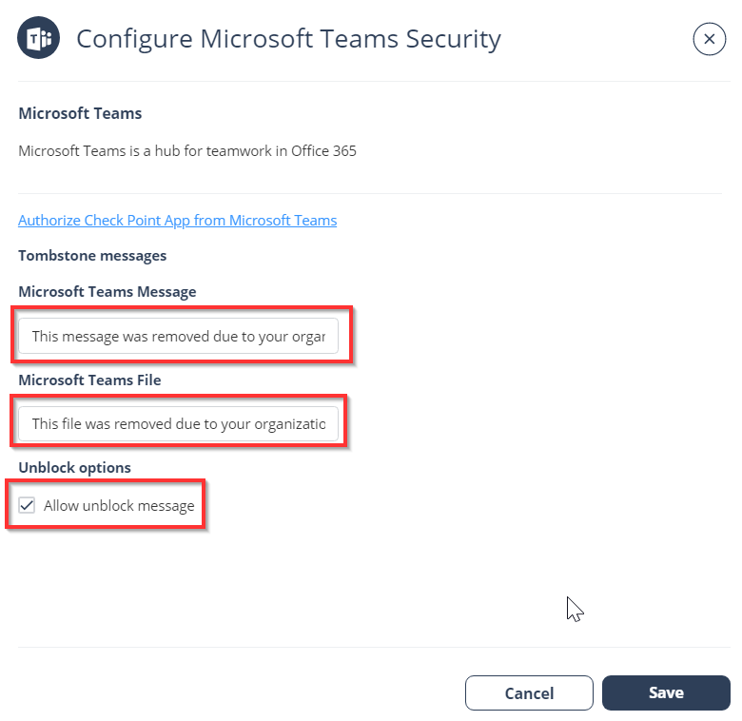Save the Teams security settings
Viewport: 742px width, 721px height.
[x=666, y=693]
